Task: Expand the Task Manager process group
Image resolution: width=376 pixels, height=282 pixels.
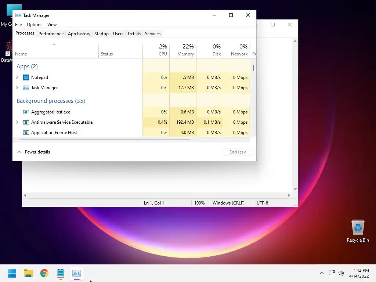Action: [17, 88]
